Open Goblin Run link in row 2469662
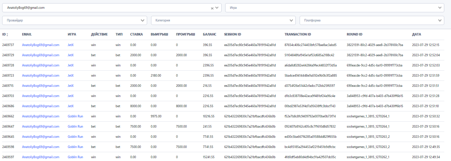The height and width of the screenshot is (161, 451). pos(76,116)
